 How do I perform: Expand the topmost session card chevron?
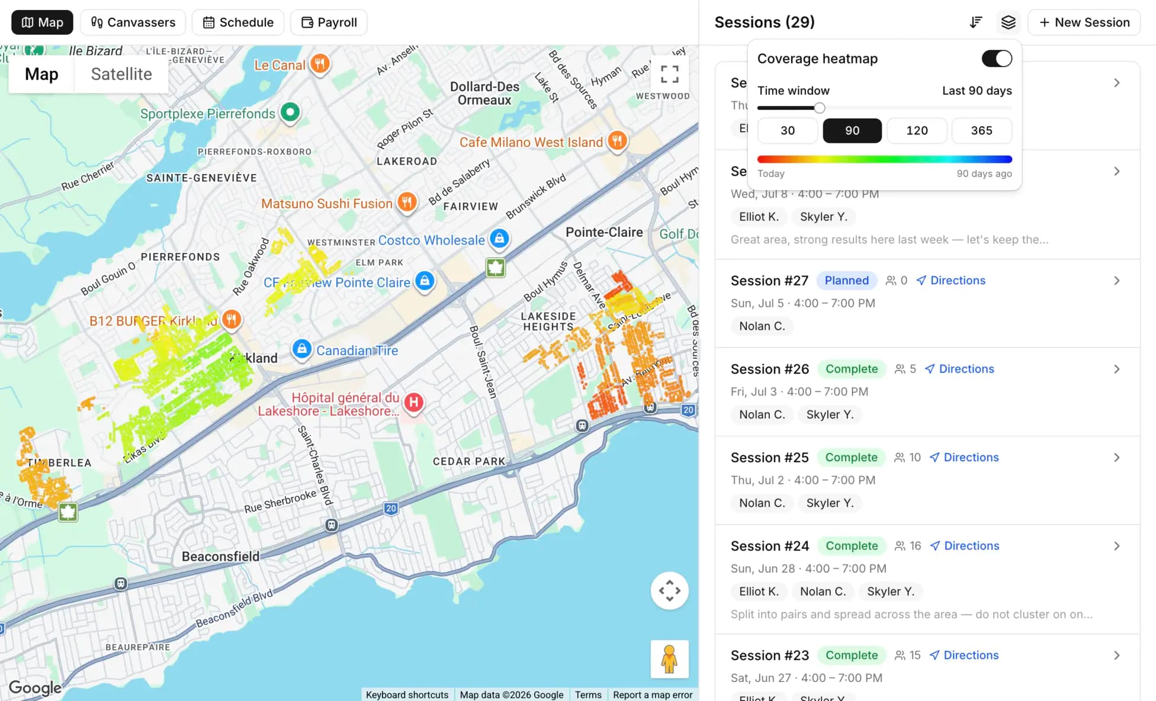tap(1116, 83)
